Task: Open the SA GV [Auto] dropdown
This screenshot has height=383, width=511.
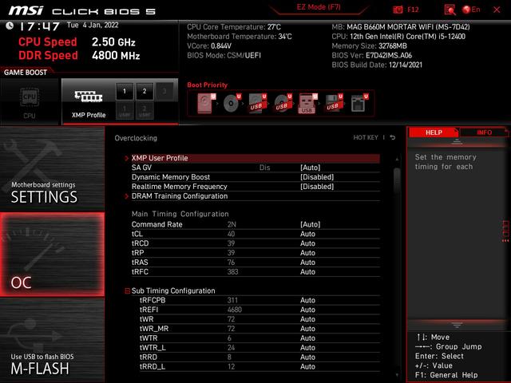Action: point(311,168)
